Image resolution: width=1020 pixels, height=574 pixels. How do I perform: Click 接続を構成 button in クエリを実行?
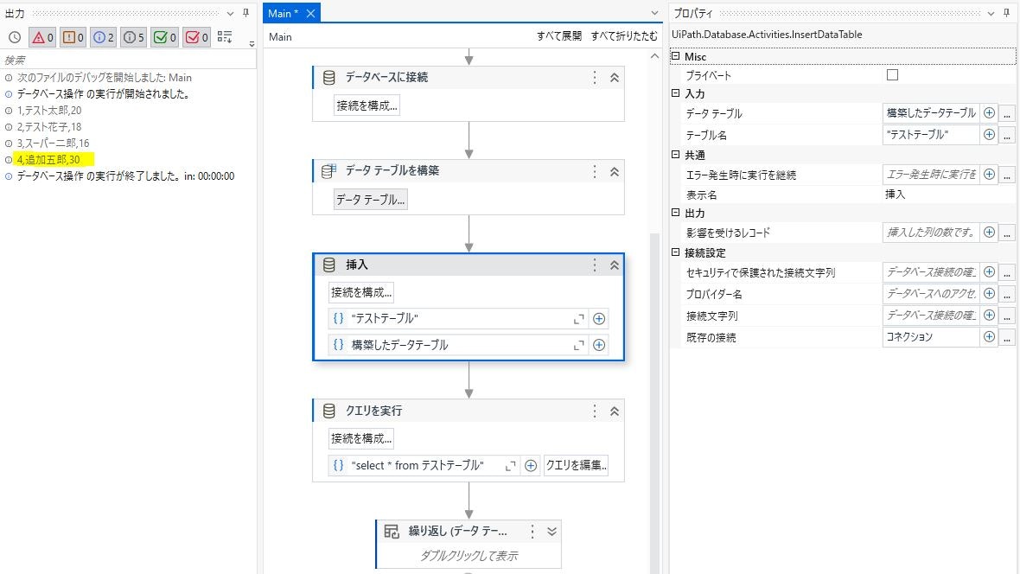361,438
